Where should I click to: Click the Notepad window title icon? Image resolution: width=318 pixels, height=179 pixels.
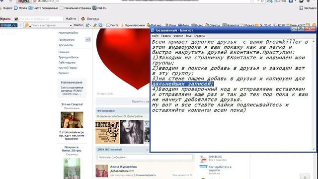(153, 30)
